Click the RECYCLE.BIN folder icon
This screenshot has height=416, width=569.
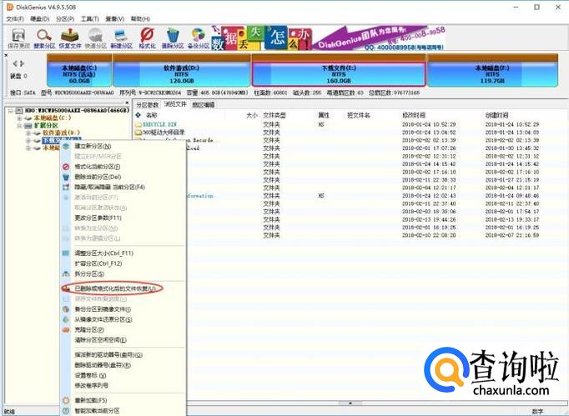138,124
